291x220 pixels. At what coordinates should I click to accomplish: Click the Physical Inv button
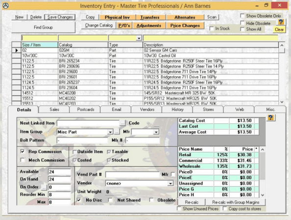point(117,17)
